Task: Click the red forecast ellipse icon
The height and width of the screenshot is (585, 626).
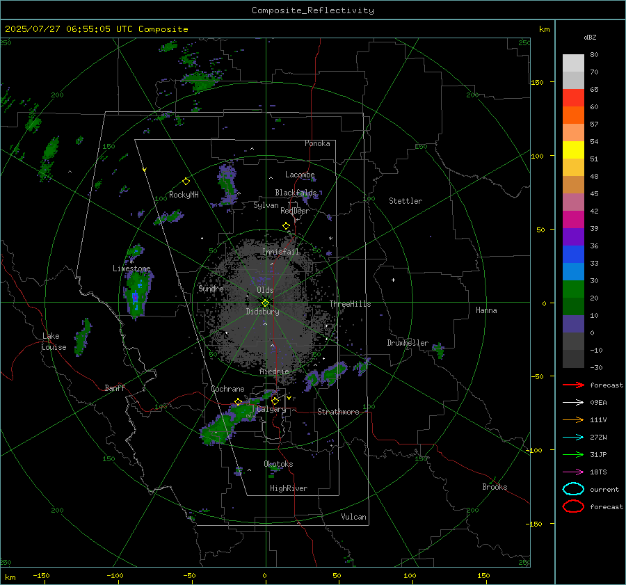Action: coord(573,506)
